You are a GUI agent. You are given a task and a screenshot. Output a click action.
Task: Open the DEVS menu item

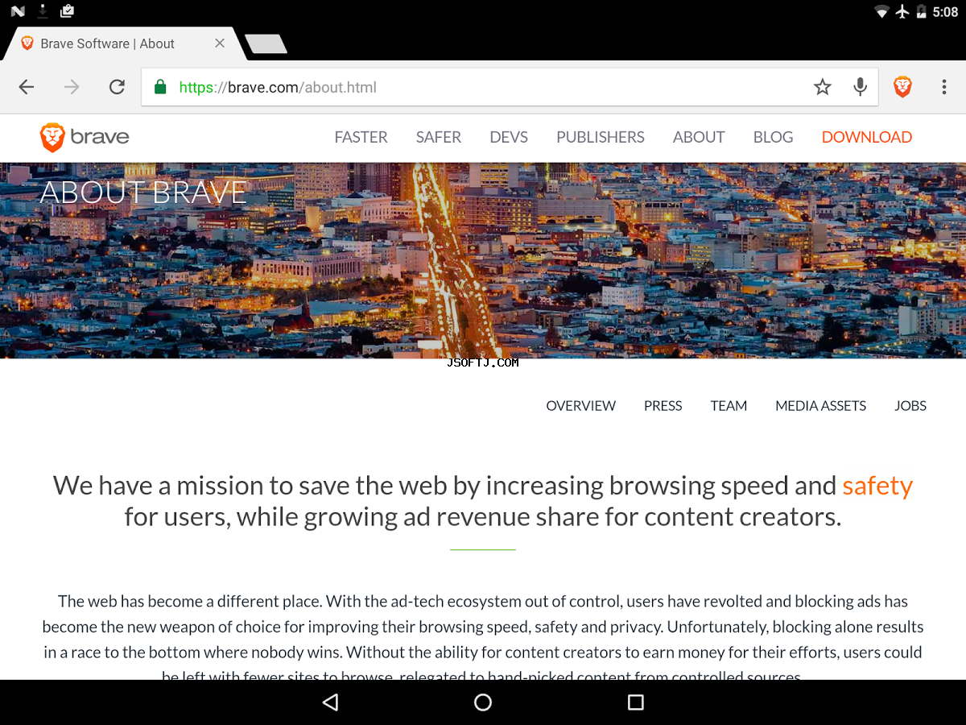coord(509,137)
